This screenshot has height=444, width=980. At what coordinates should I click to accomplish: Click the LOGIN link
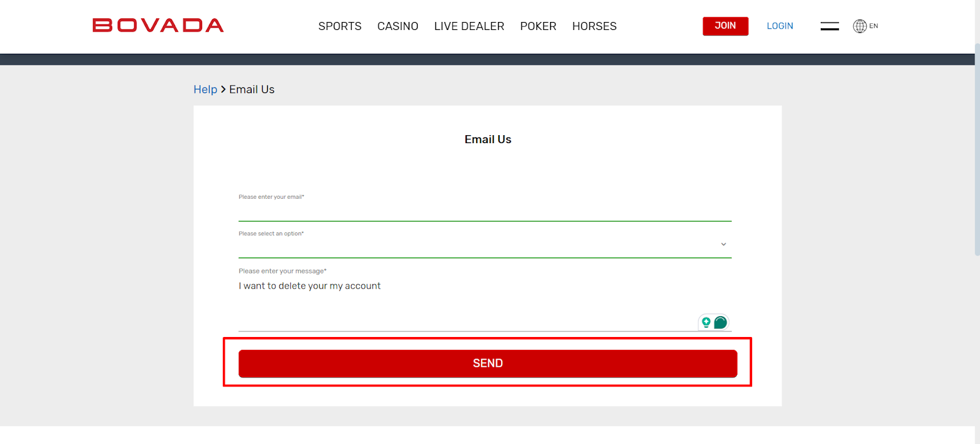780,26
